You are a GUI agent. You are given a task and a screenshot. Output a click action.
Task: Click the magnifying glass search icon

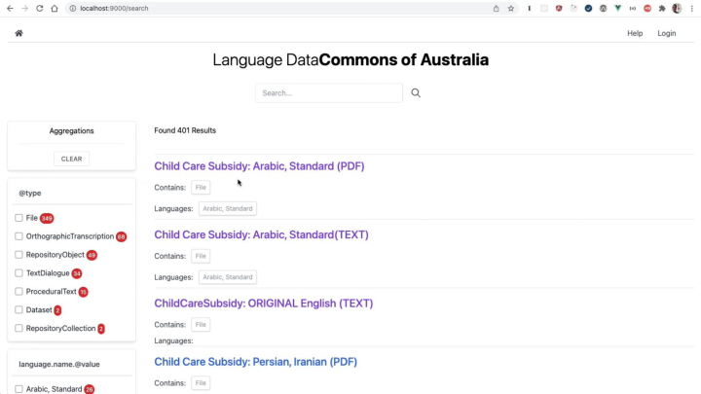coord(416,93)
